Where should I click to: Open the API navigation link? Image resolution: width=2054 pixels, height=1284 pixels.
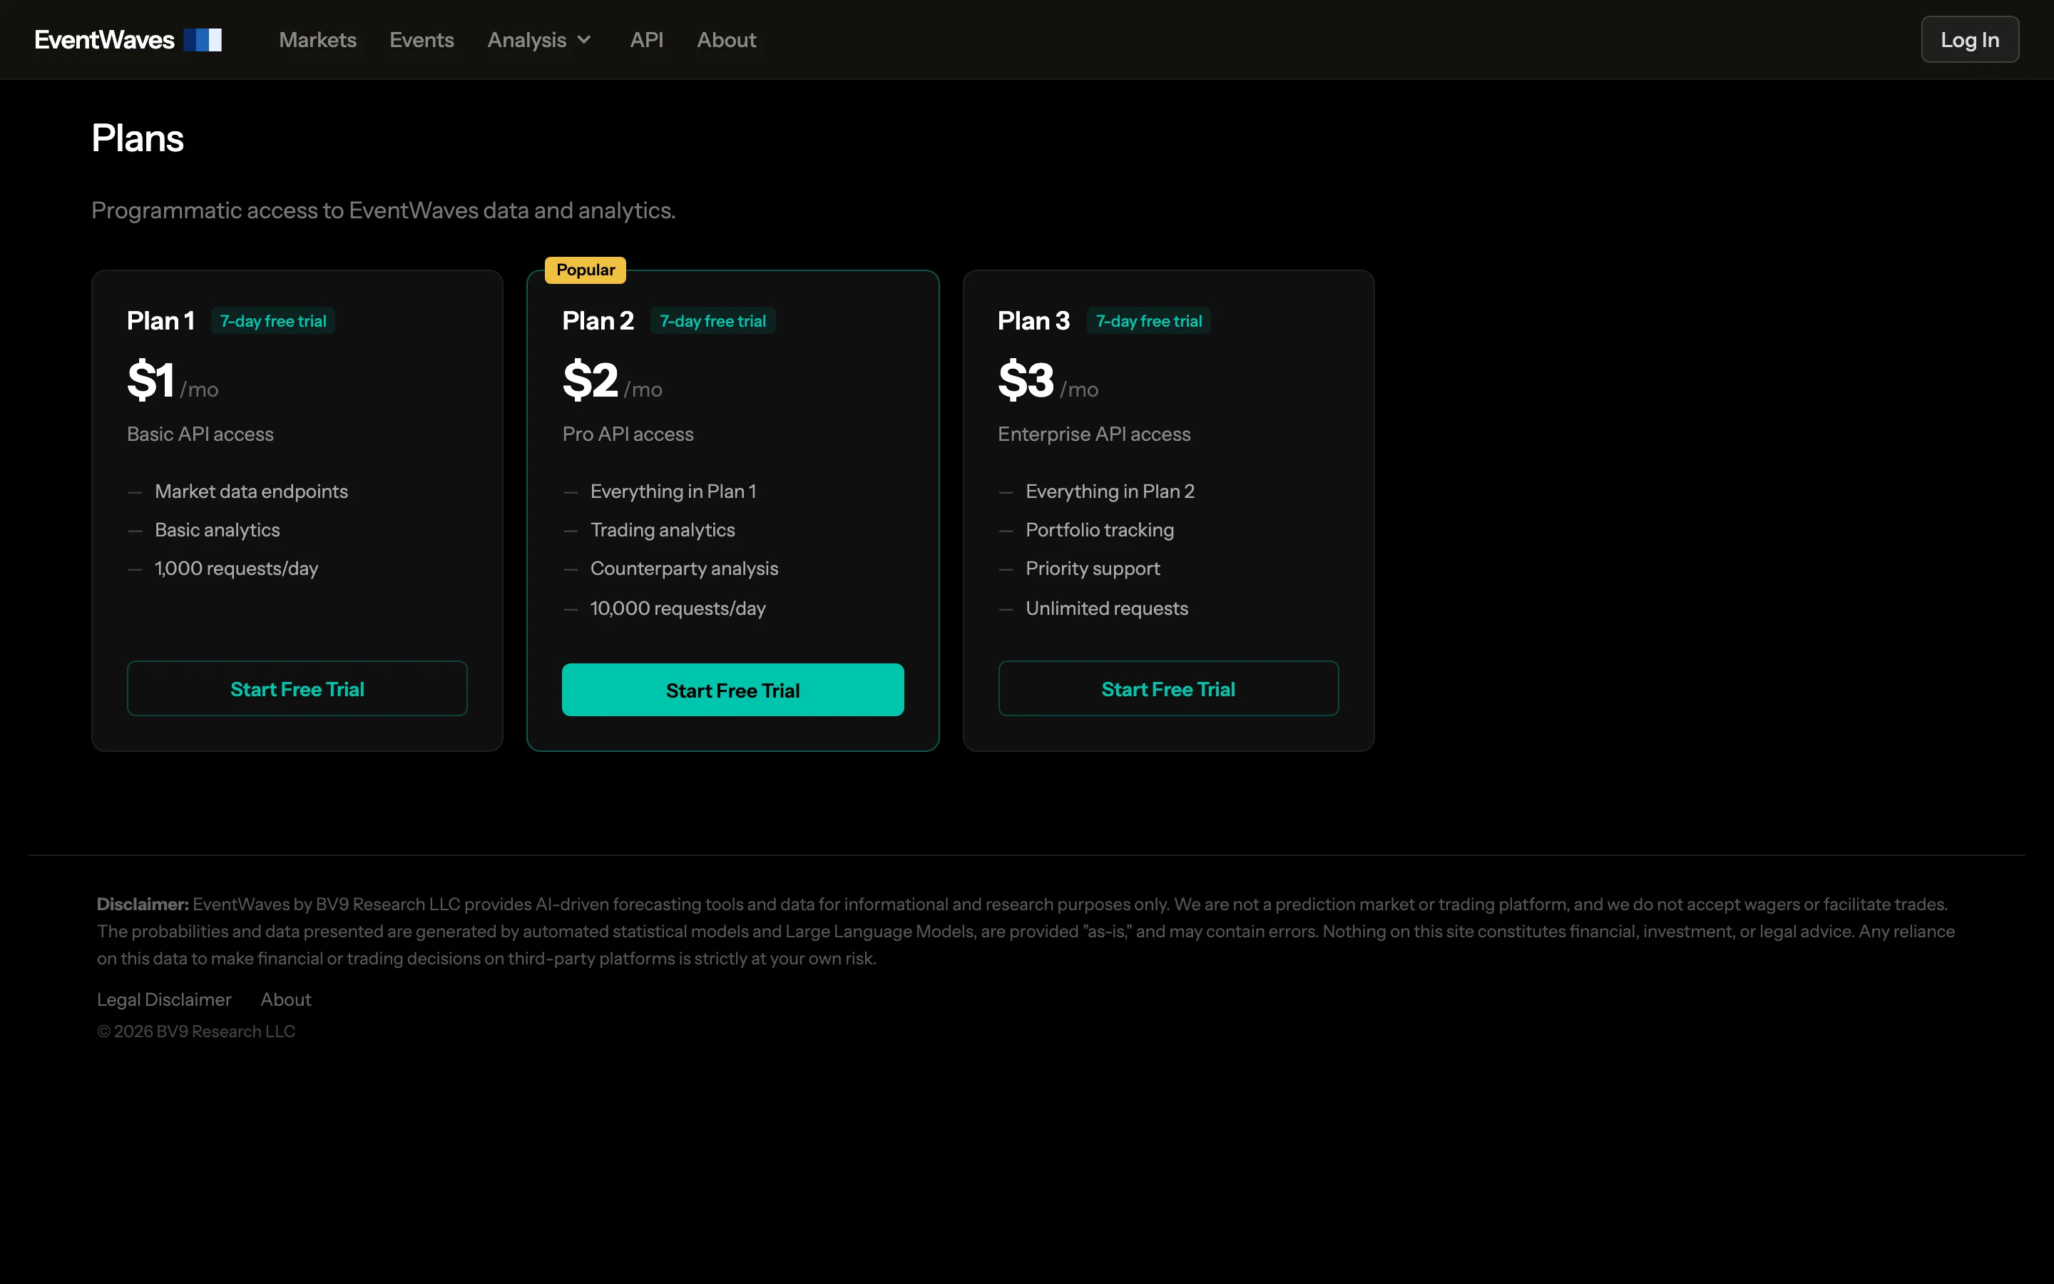(x=647, y=40)
